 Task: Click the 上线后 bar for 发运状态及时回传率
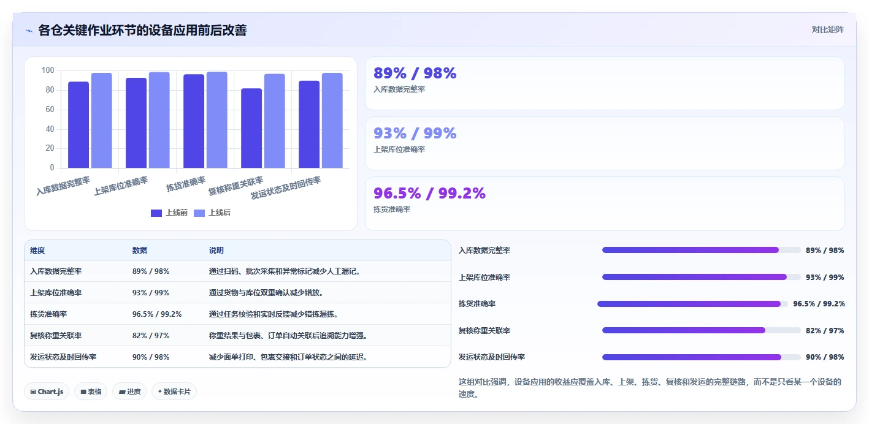332,121
